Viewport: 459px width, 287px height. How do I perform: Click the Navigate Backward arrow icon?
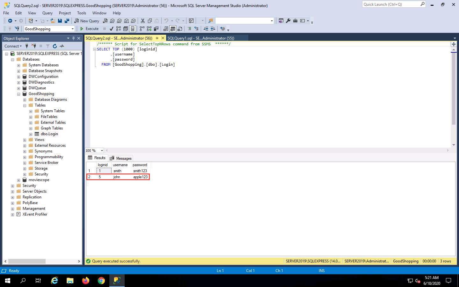pos(10,21)
